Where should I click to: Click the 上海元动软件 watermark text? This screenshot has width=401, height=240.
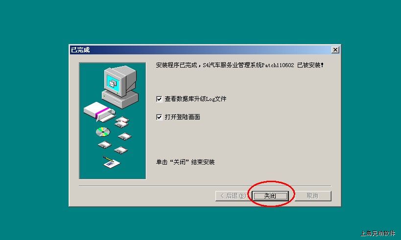pyautogui.click(x=377, y=233)
